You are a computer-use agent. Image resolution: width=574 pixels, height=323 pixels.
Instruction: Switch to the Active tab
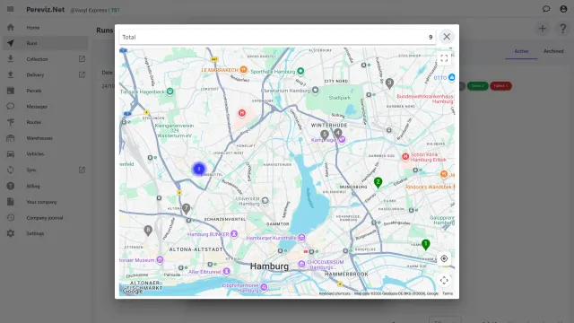(x=521, y=51)
